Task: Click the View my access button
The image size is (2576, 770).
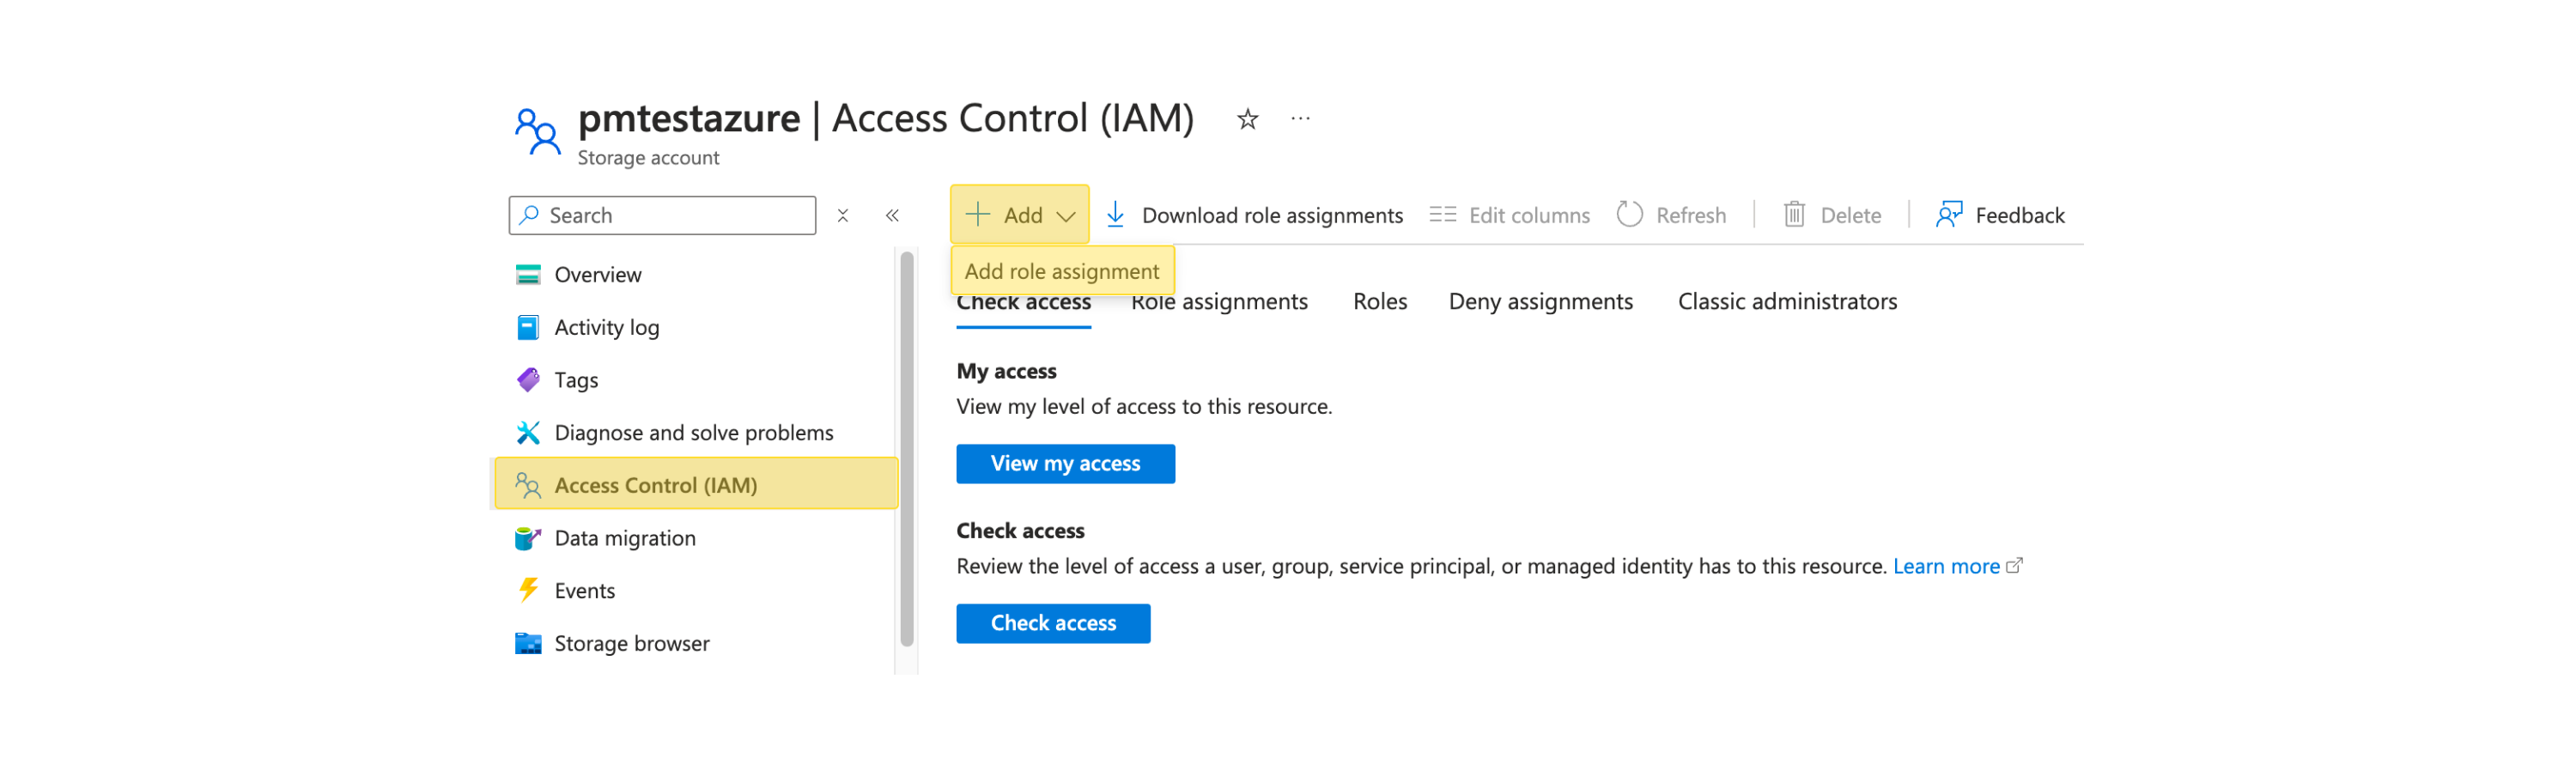Action: (1065, 464)
